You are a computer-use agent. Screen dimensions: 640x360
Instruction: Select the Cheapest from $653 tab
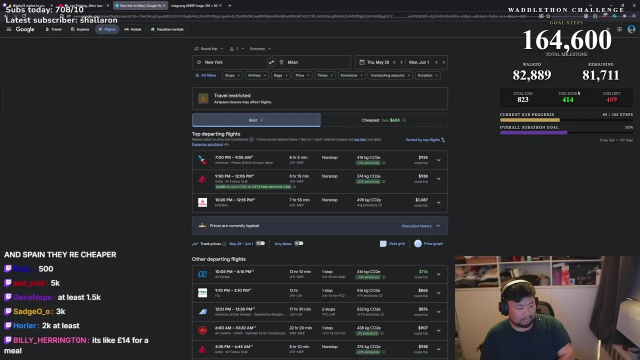pos(384,120)
